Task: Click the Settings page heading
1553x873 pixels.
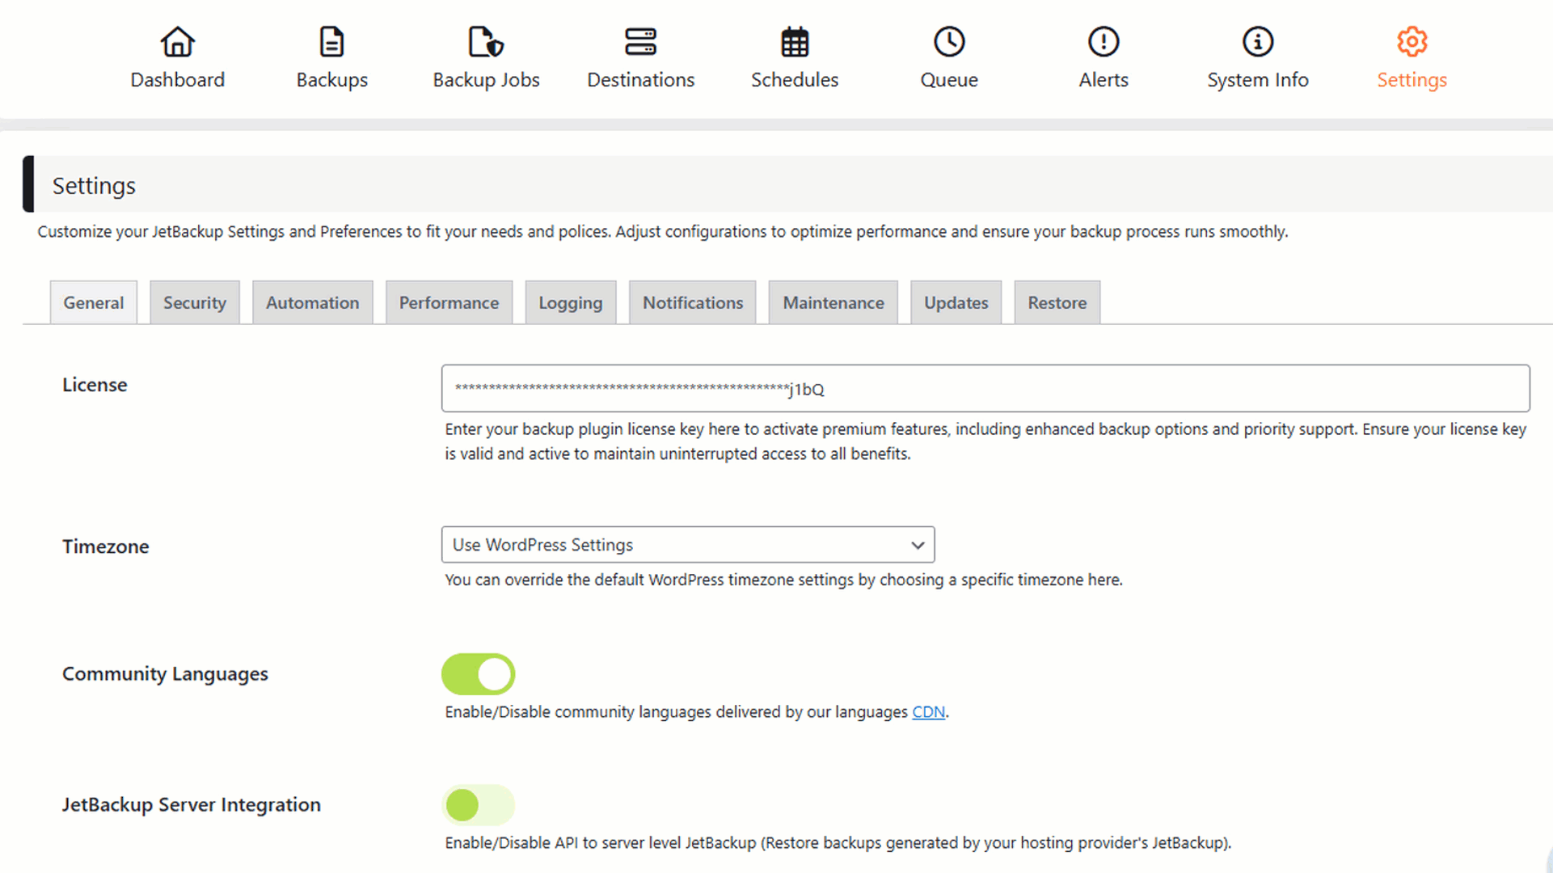Action: tap(94, 186)
